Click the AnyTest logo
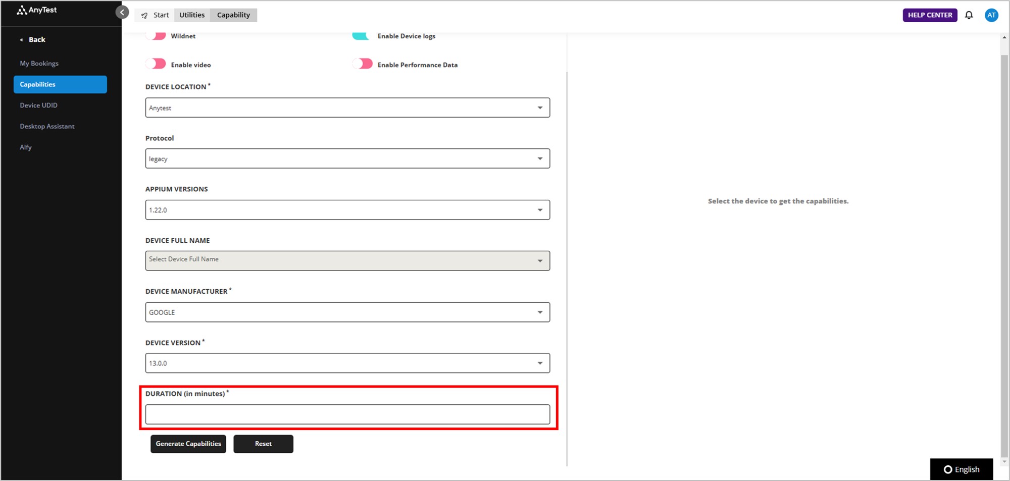This screenshot has width=1010, height=481. pos(37,10)
